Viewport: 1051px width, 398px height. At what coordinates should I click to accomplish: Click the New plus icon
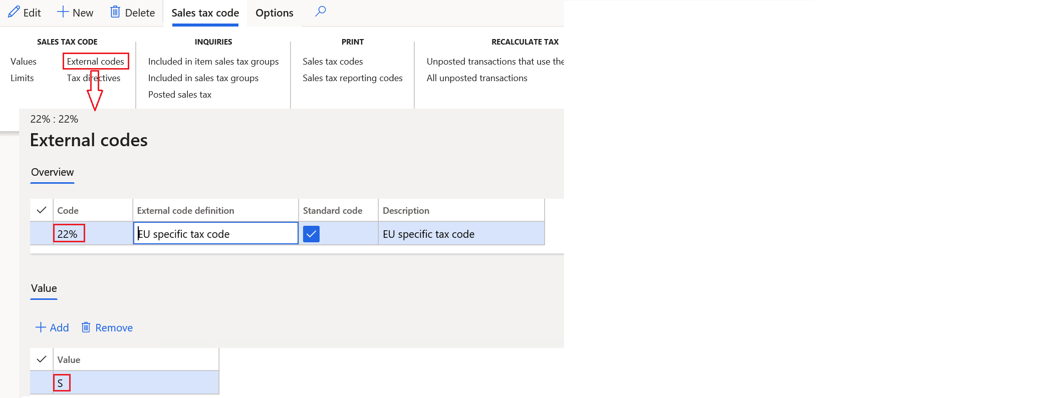pos(63,12)
